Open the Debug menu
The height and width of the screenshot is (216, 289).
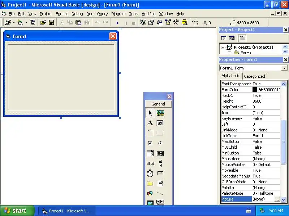pyautogui.click(x=77, y=14)
